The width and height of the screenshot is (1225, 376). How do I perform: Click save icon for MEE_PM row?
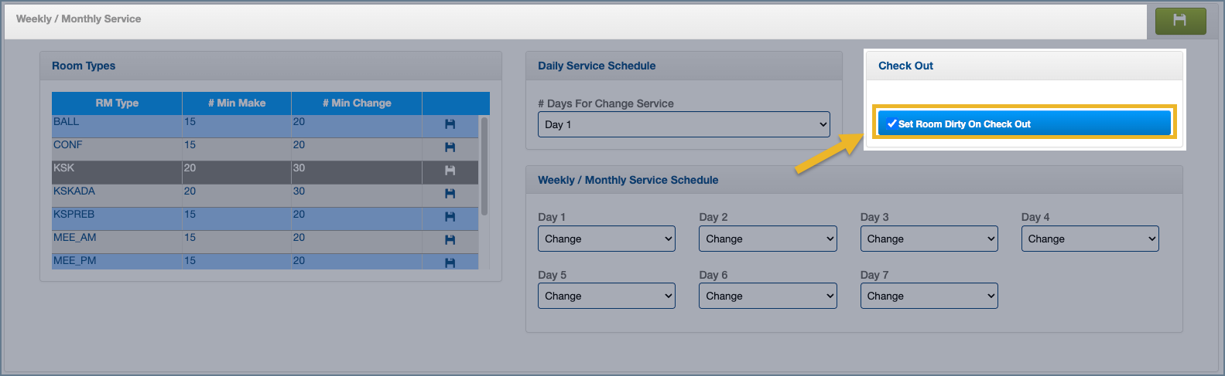[450, 263]
